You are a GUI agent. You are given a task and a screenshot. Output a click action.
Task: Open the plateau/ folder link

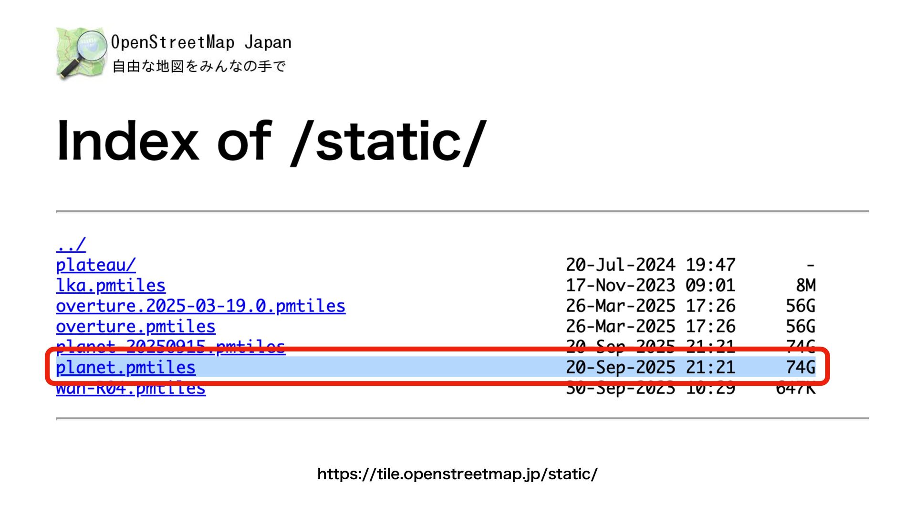pos(95,265)
